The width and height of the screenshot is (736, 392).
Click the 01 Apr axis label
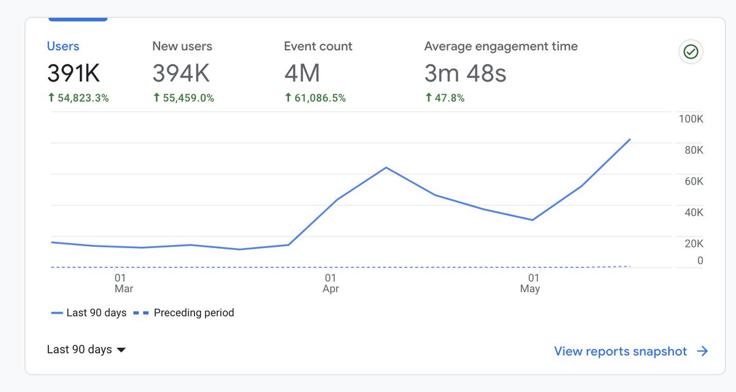[331, 283]
